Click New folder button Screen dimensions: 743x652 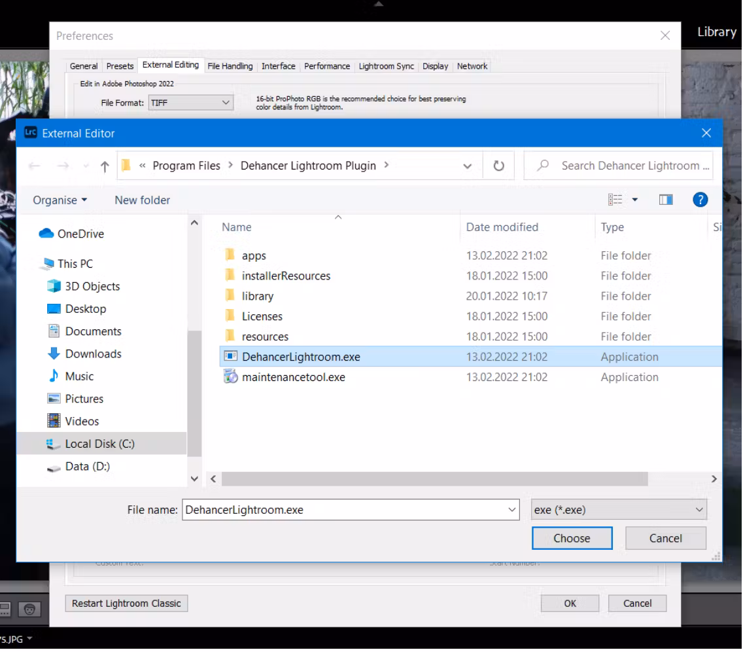click(142, 200)
